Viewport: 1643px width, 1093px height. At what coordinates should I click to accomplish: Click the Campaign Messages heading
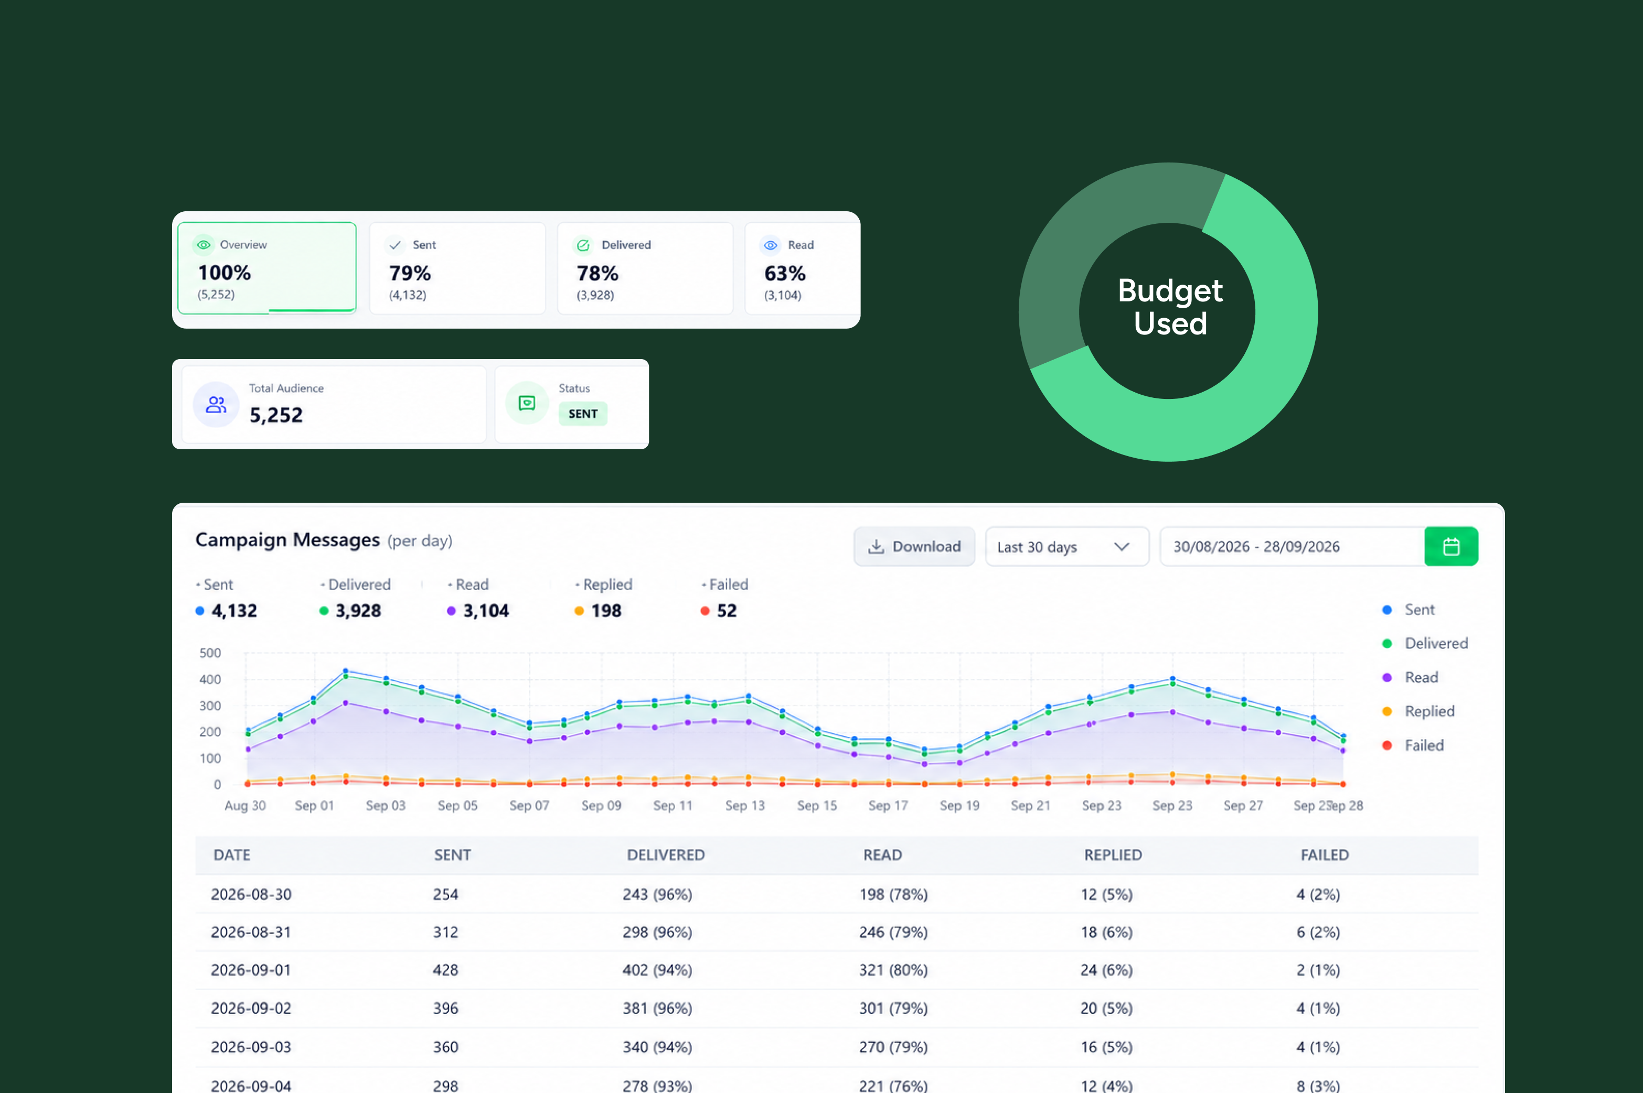click(x=287, y=540)
